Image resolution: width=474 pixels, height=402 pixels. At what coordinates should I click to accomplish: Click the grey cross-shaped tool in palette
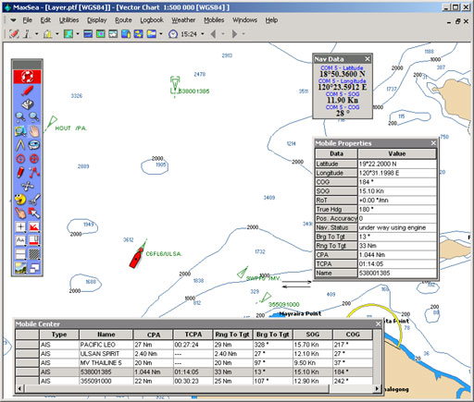(27, 186)
